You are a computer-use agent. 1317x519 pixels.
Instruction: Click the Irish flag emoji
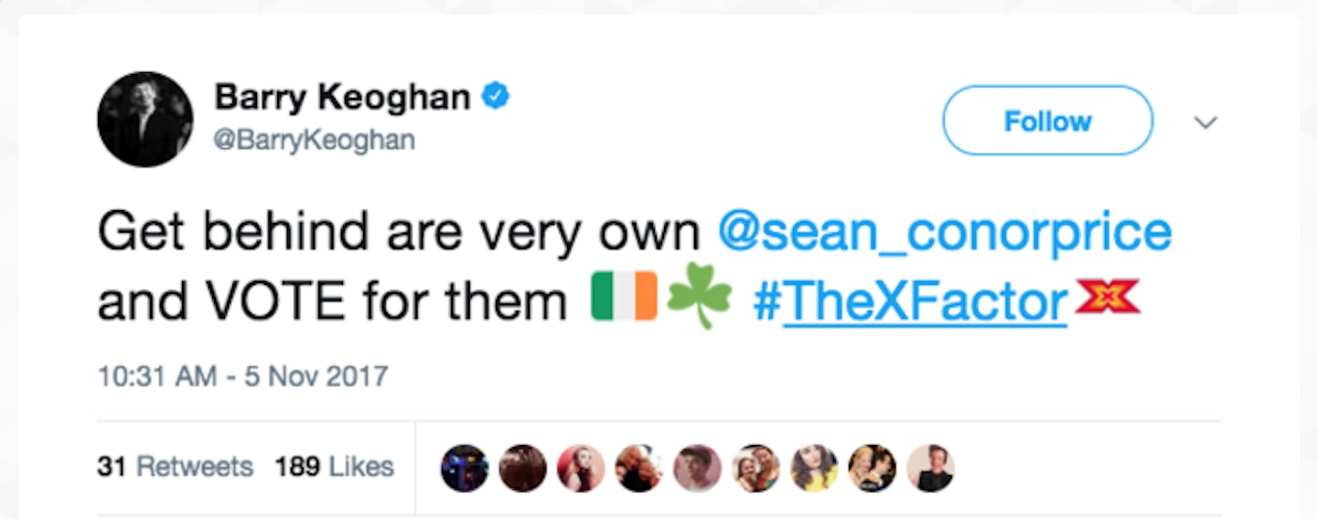pos(624,297)
